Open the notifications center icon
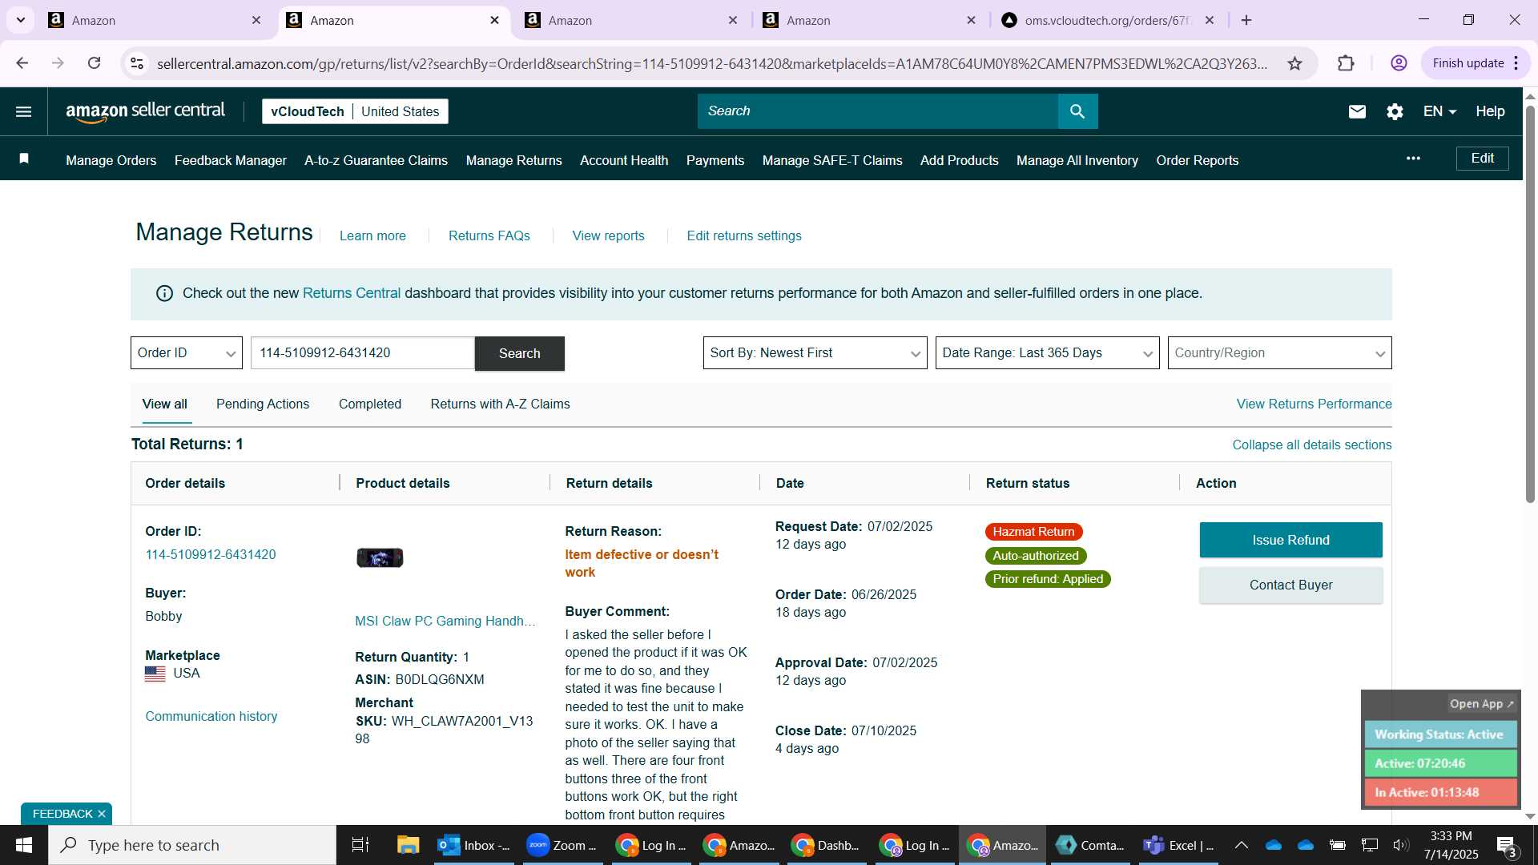 pyautogui.click(x=1506, y=846)
